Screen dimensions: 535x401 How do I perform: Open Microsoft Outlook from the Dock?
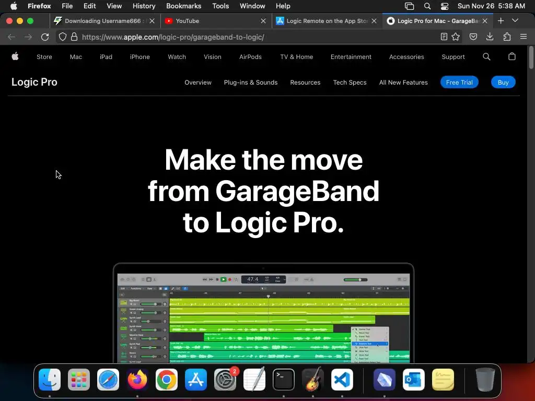414,380
